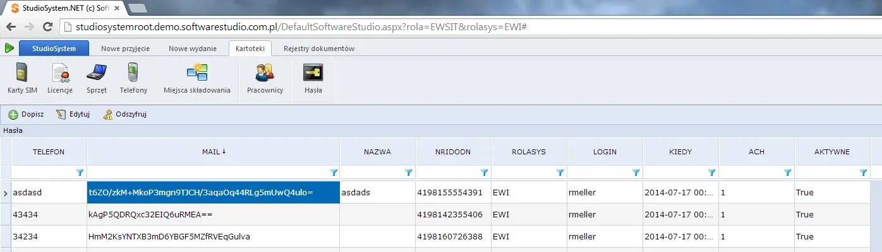The width and height of the screenshot is (882, 252).
Task: Click the MAIL filter input field
Action: pyautogui.click(x=208, y=172)
